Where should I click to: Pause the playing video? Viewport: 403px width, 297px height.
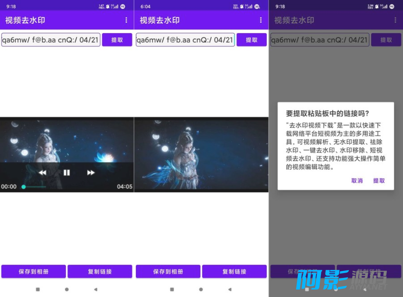pos(67,172)
